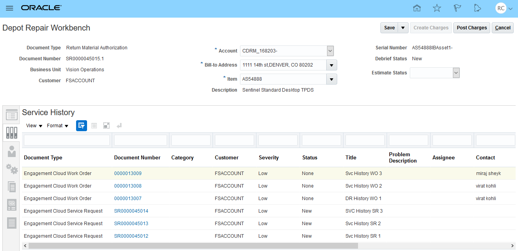The height and width of the screenshot is (251, 518).
Task: Open the View menu
Action: click(34, 126)
